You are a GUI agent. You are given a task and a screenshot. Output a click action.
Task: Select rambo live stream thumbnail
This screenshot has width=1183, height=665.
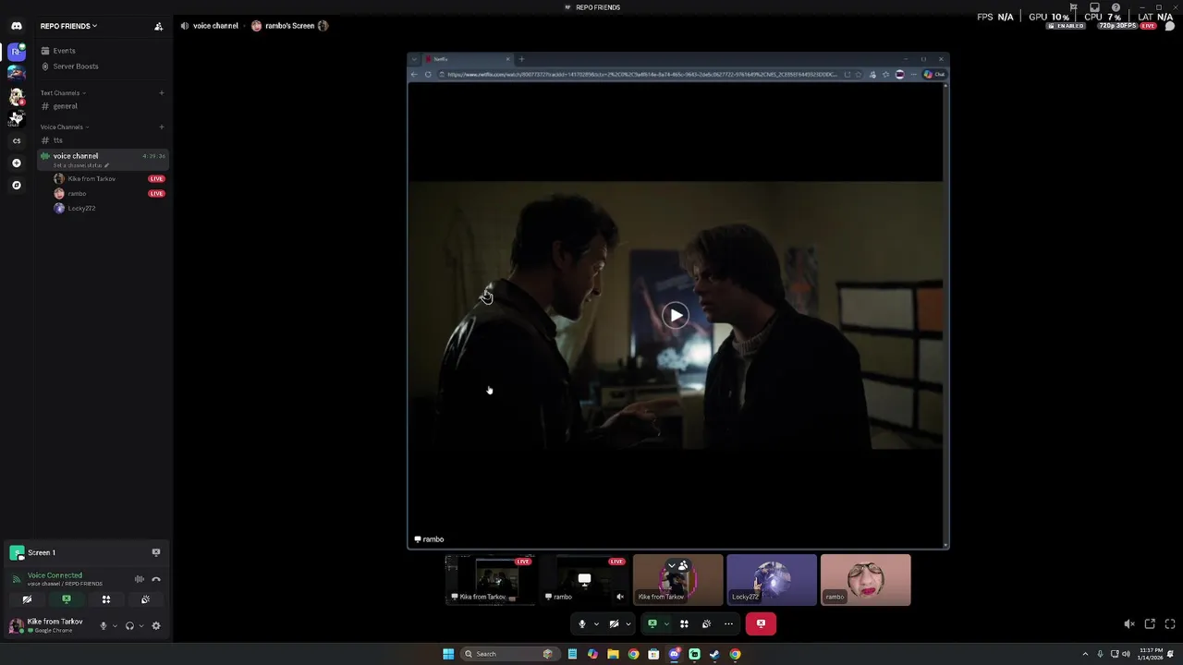[585, 579]
